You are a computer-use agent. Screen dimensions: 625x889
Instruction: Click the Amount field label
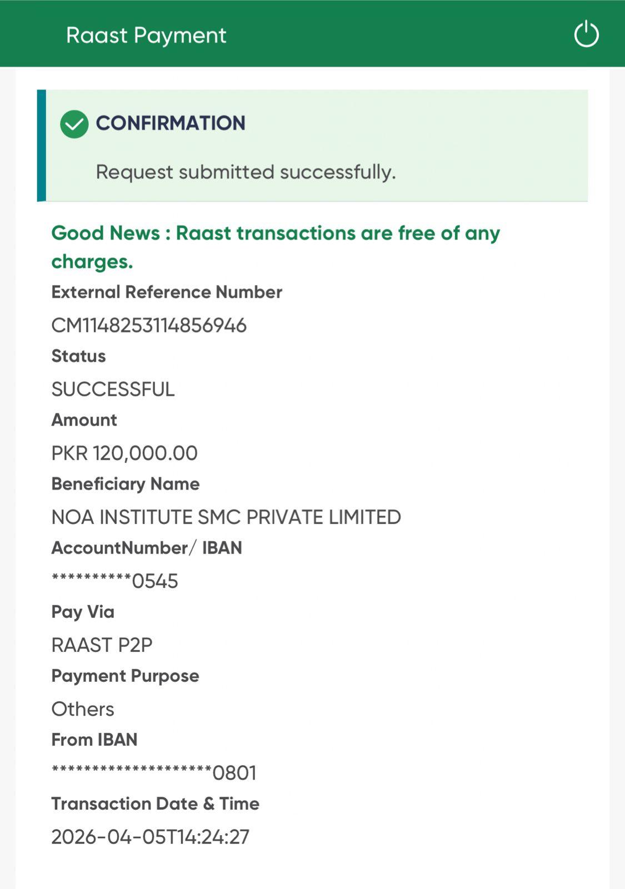click(x=84, y=419)
